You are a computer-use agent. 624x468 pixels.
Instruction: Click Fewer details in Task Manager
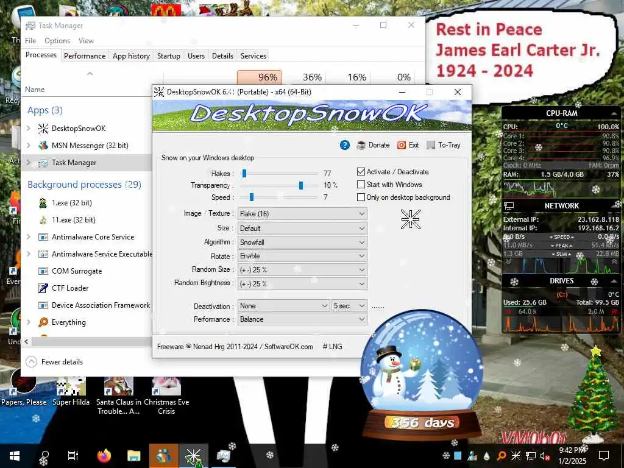(54, 362)
